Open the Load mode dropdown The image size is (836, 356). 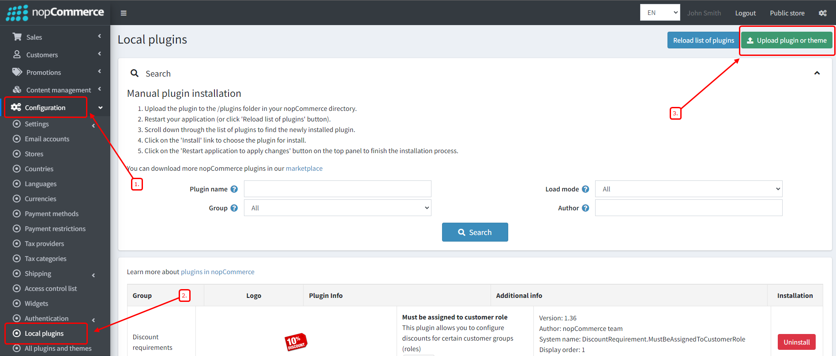[689, 189]
